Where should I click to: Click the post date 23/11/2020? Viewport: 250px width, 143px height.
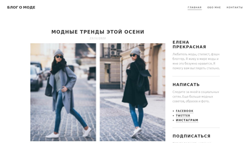click(x=97, y=38)
